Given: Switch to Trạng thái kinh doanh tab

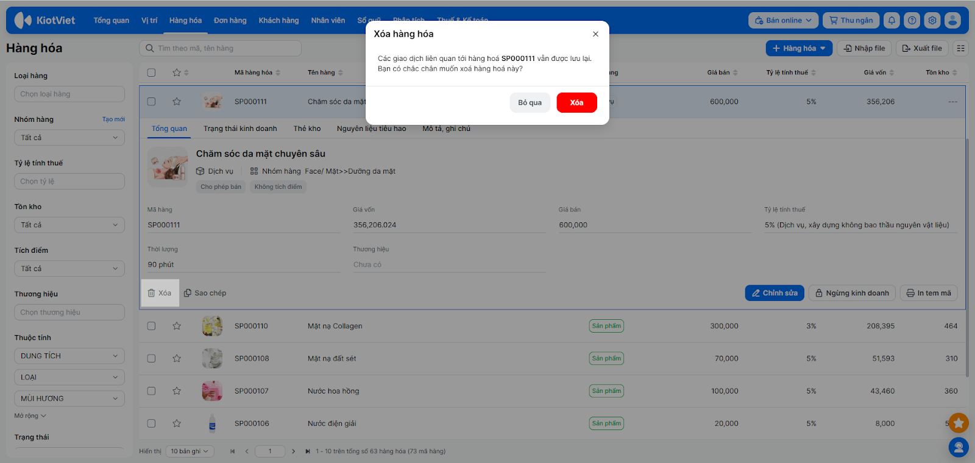Looking at the screenshot, I should pos(240,129).
